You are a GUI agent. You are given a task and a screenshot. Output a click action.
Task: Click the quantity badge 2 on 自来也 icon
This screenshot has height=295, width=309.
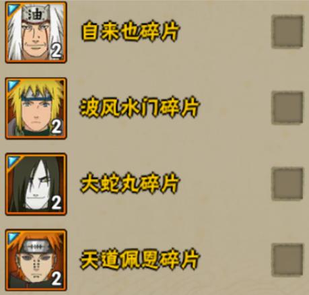click(56, 51)
